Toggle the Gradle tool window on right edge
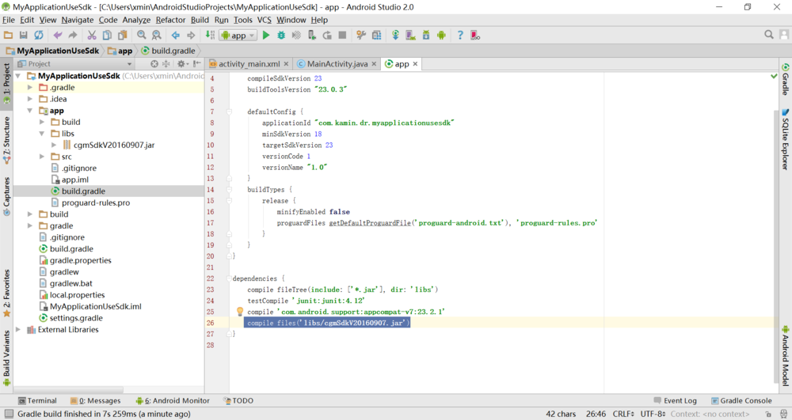Viewport: 792px width, 420px height. point(786,79)
